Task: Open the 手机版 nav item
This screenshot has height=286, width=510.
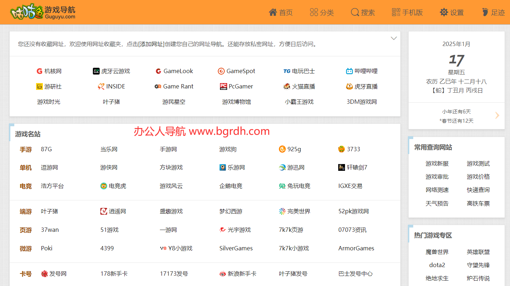Action: coord(407,12)
